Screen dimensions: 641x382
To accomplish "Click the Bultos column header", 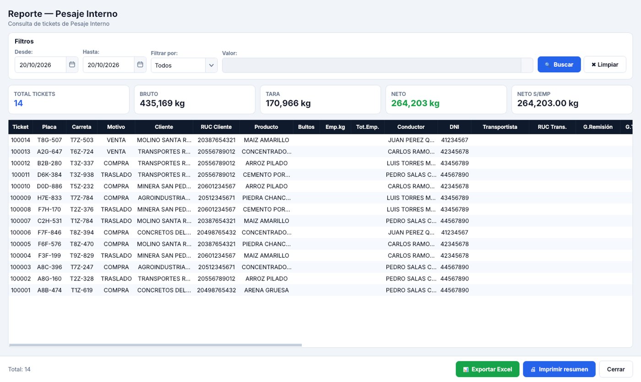I will pyautogui.click(x=306, y=127).
